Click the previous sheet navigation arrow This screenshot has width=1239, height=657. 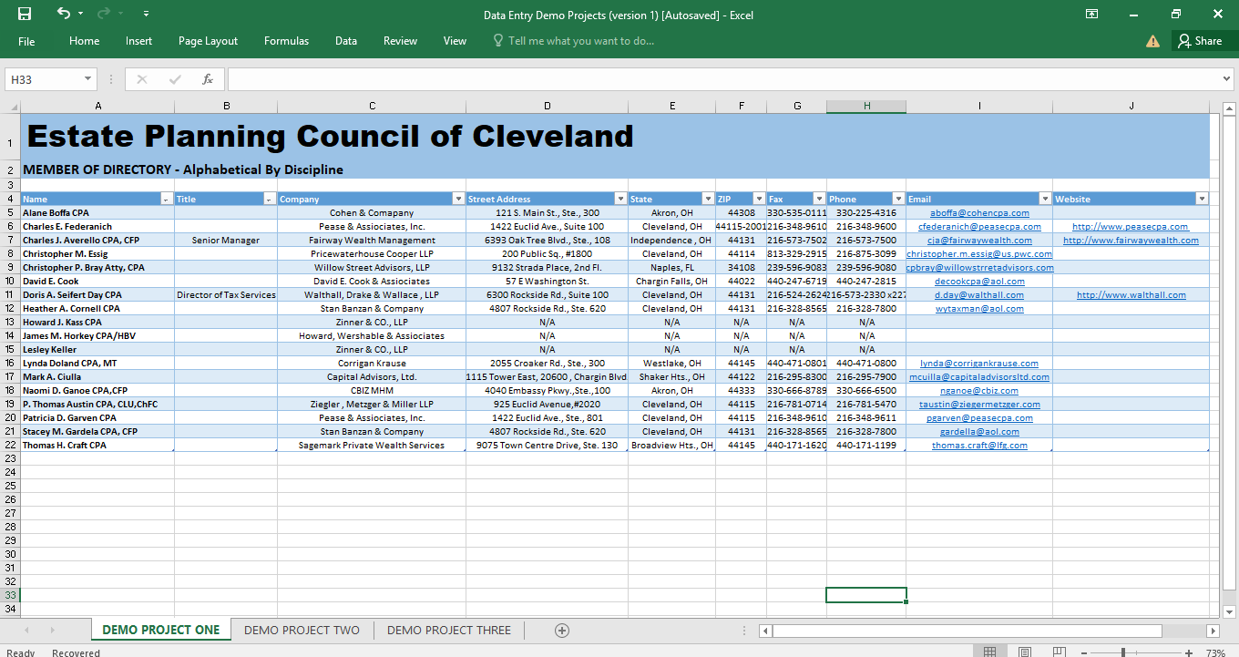click(26, 630)
